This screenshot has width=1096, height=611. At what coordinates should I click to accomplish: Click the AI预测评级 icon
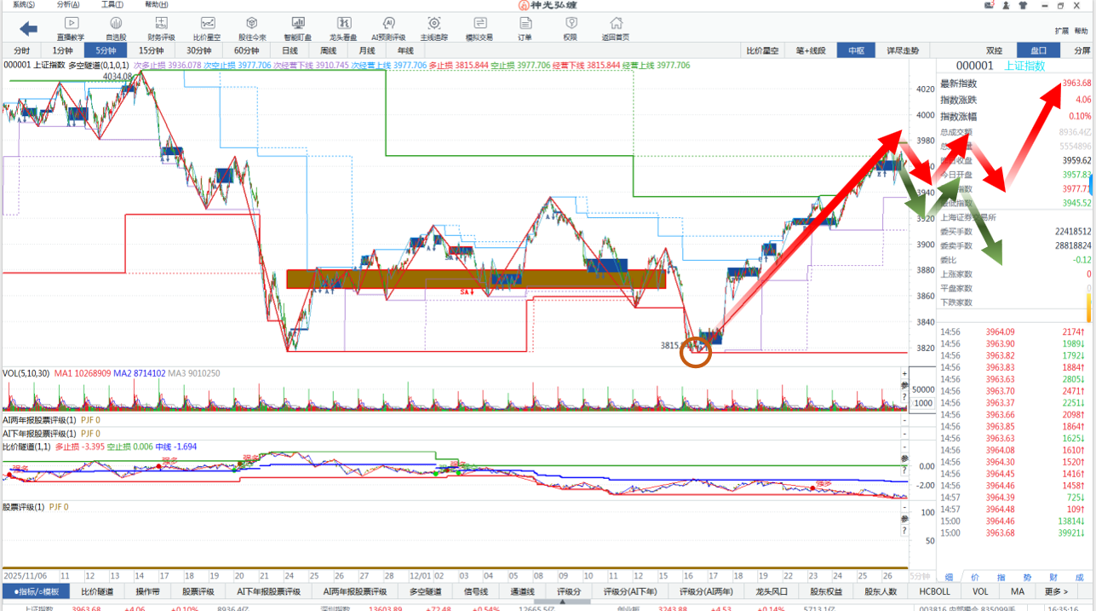pyautogui.click(x=388, y=28)
